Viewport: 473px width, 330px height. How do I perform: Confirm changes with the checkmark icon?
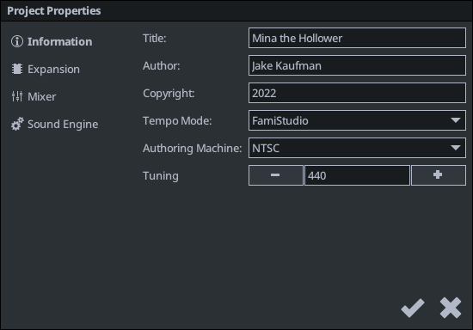coord(412,308)
